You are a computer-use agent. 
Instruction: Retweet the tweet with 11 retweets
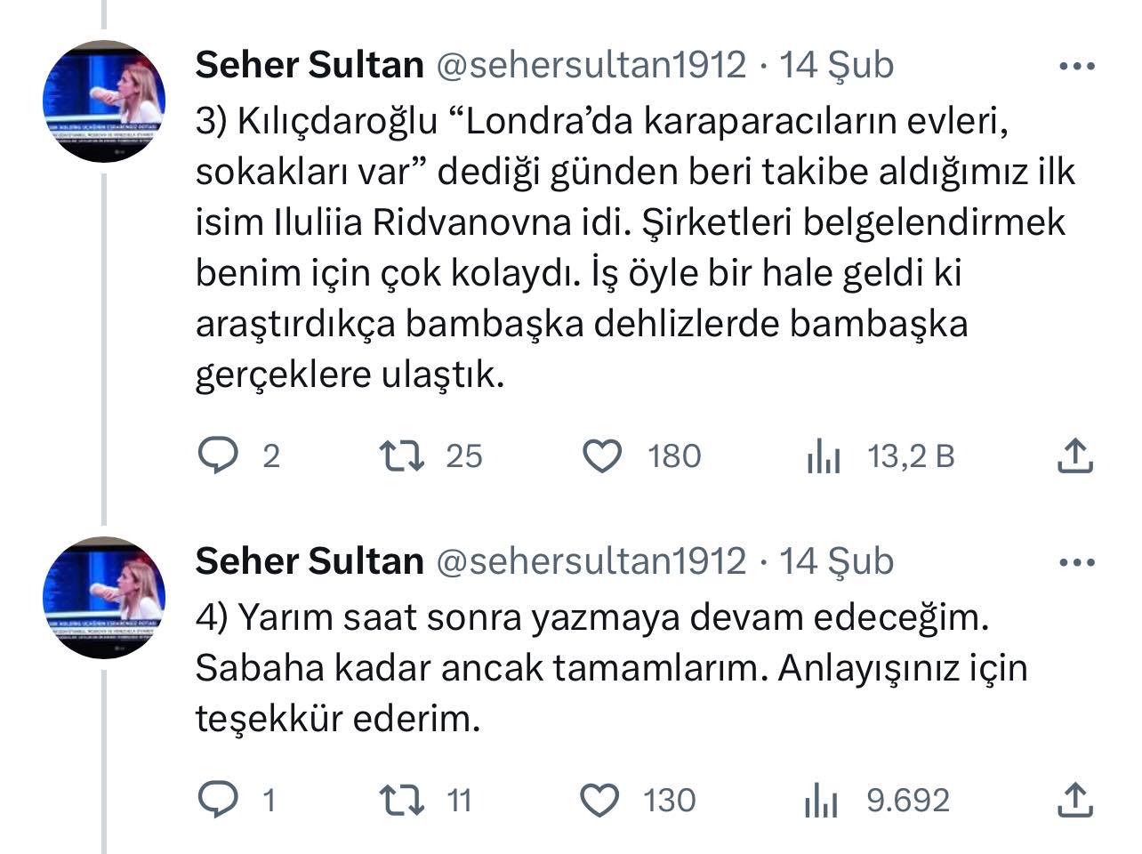click(x=402, y=800)
